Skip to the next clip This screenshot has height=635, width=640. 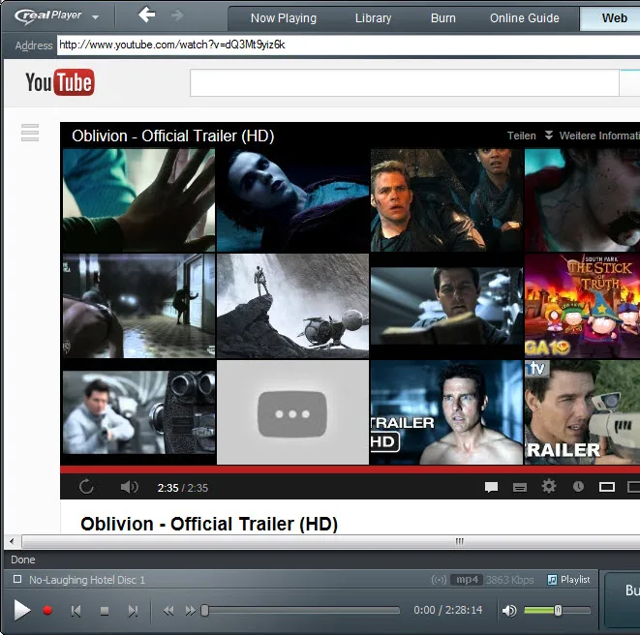[x=133, y=611]
